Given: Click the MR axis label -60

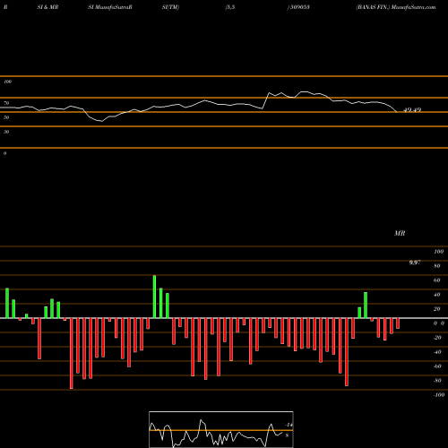Looking at the screenshot, I should (x=437, y=366).
